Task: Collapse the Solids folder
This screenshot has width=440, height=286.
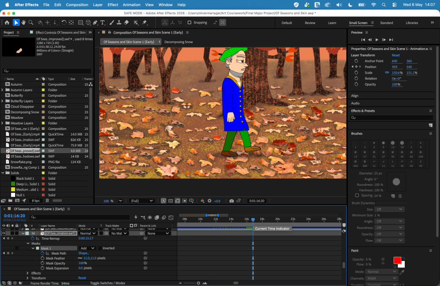Action: [3, 173]
